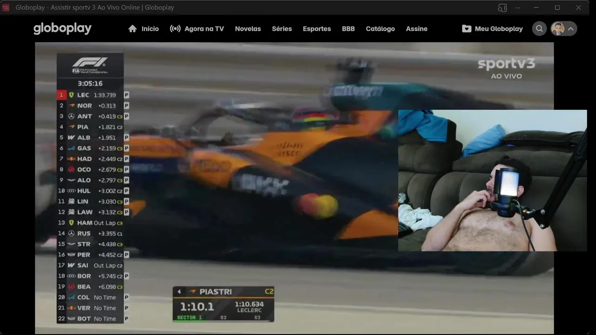This screenshot has height=335, width=596.
Task: Click the PIASTRI name in lap graphic
Action: tap(216, 292)
